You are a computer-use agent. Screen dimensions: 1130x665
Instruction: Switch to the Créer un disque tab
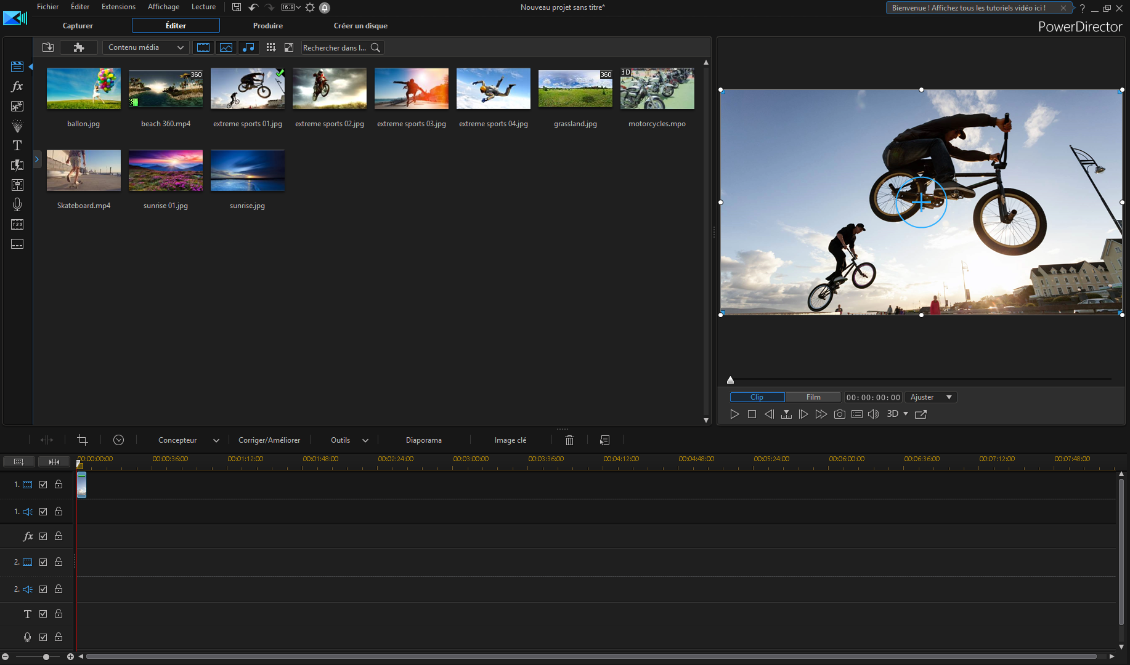click(x=360, y=26)
